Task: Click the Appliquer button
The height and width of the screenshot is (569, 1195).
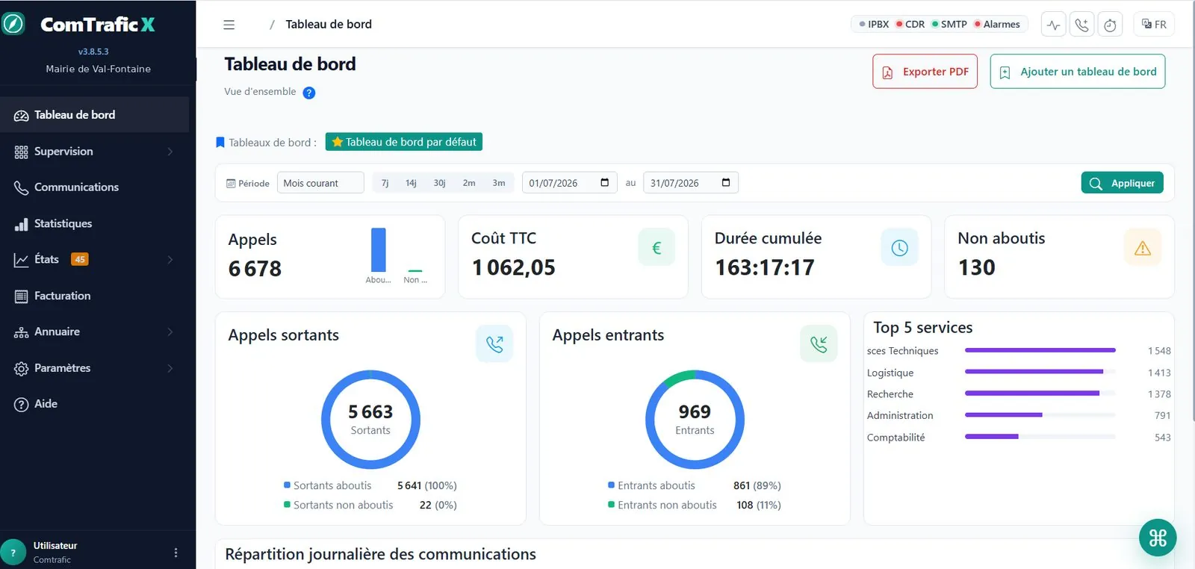Action: (1122, 183)
